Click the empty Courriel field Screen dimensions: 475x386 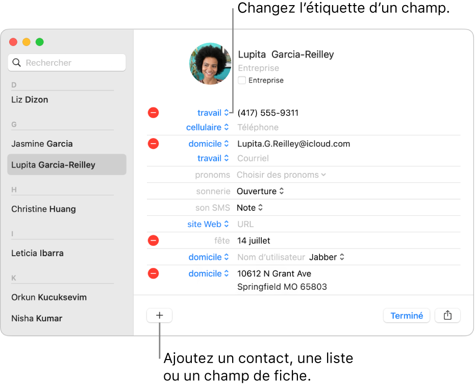[253, 158]
